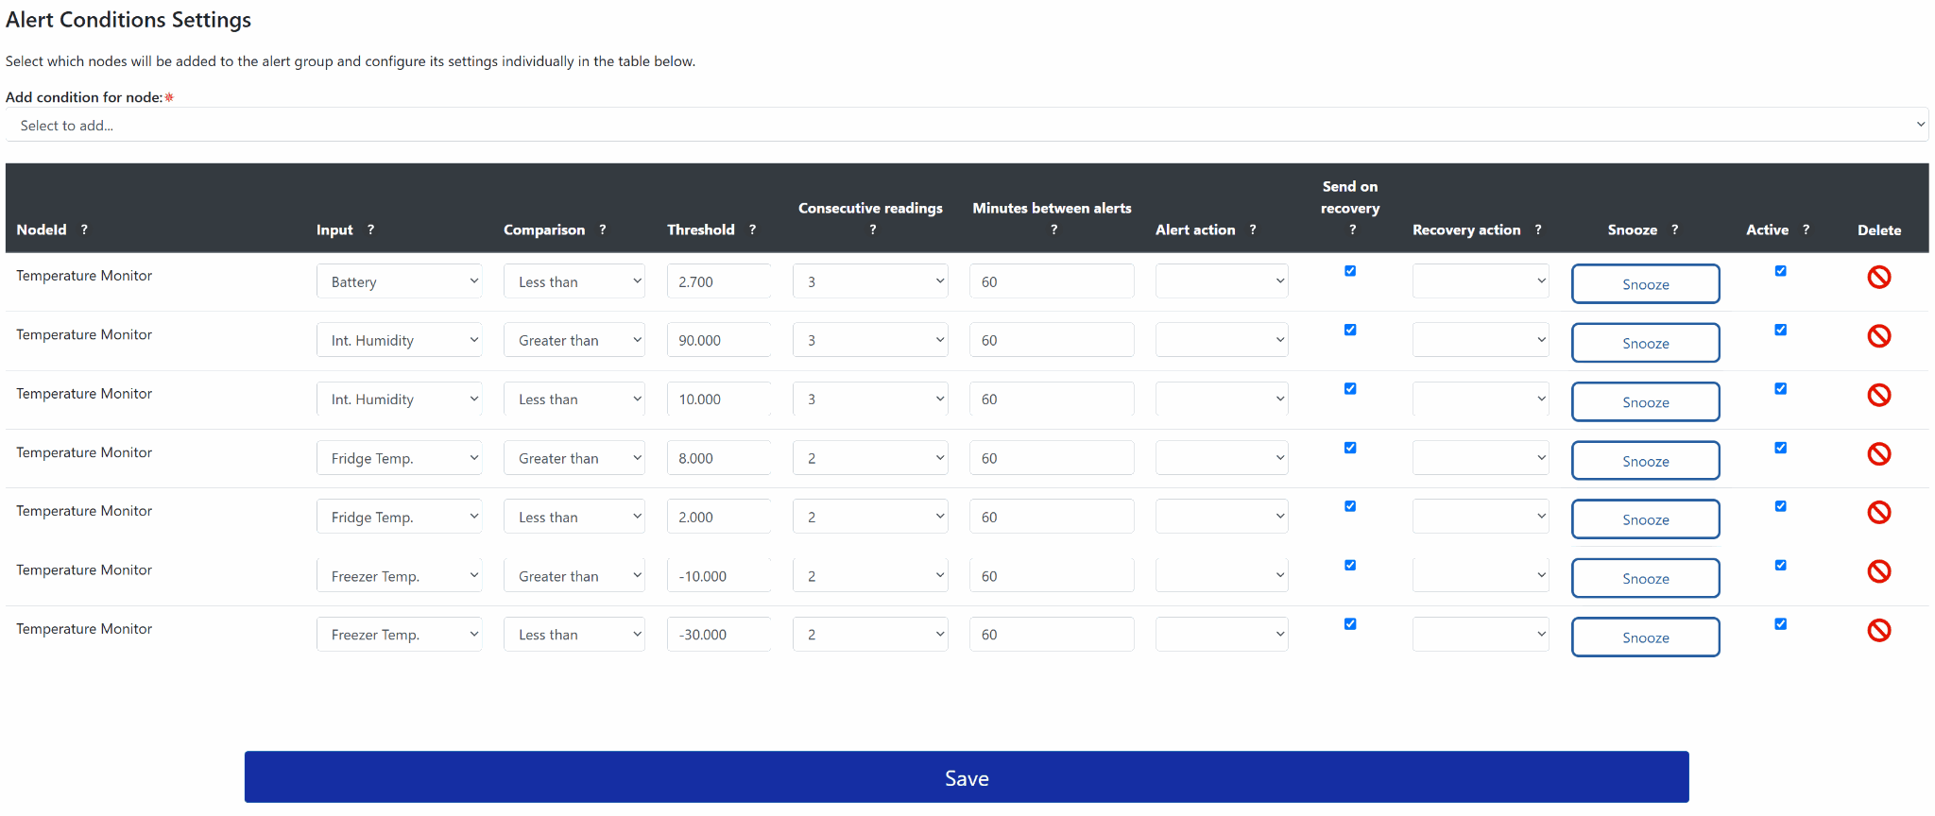This screenshot has width=1935, height=816.
Task: Show help for Send on recovery
Action: coord(1352,229)
